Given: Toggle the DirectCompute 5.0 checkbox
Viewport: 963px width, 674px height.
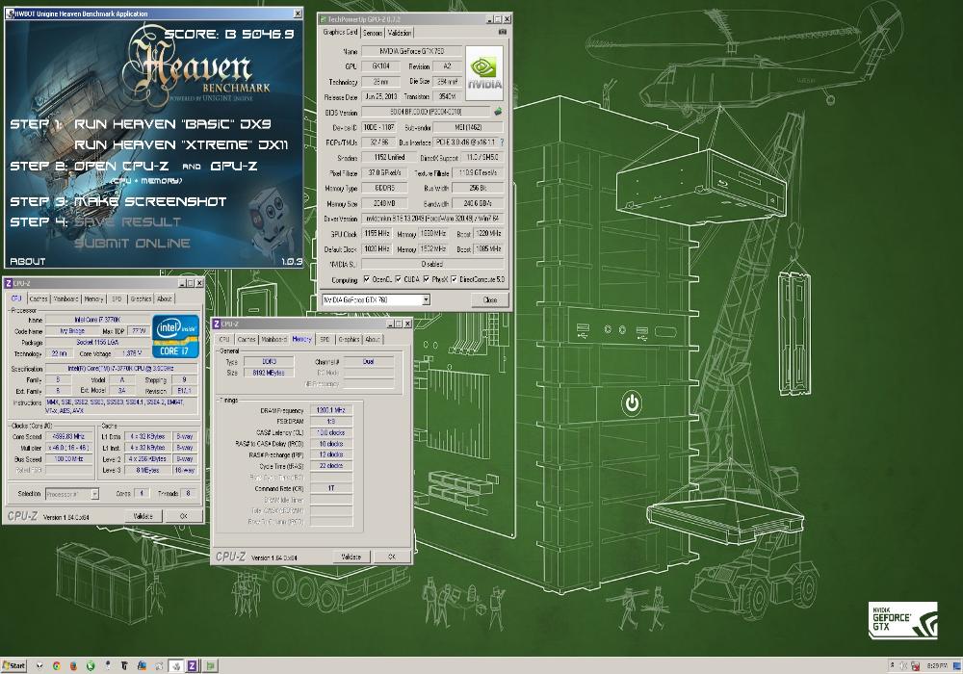Looking at the screenshot, I should [x=454, y=279].
